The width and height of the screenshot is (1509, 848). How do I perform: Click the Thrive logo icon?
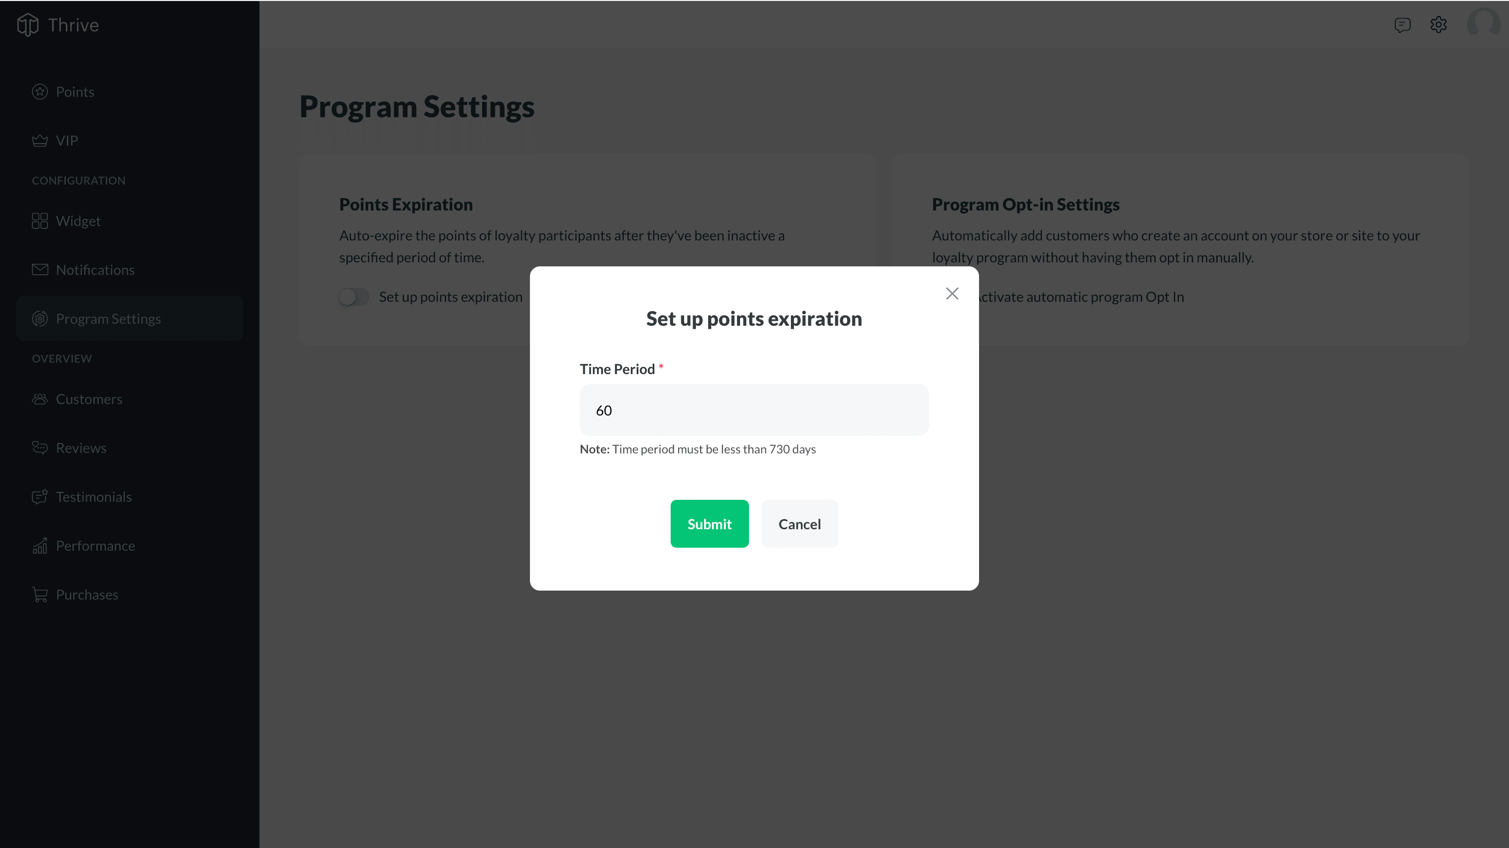(27, 24)
